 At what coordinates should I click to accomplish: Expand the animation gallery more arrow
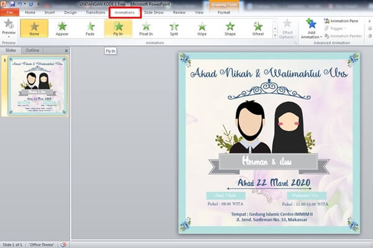point(275,35)
